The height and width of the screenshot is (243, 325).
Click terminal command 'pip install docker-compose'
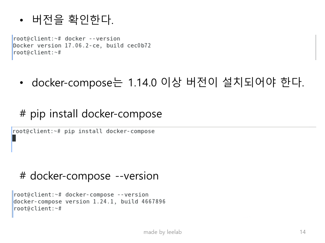[109, 131]
